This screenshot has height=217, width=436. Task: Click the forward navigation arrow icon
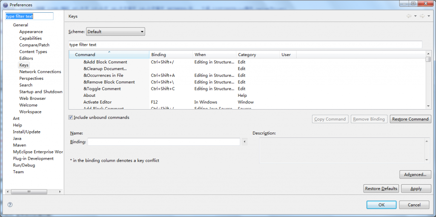tap(422, 16)
